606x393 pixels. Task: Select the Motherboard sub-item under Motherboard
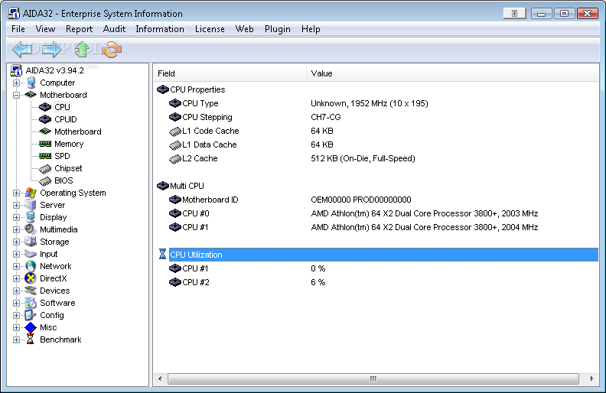pyautogui.click(x=78, y=132)
